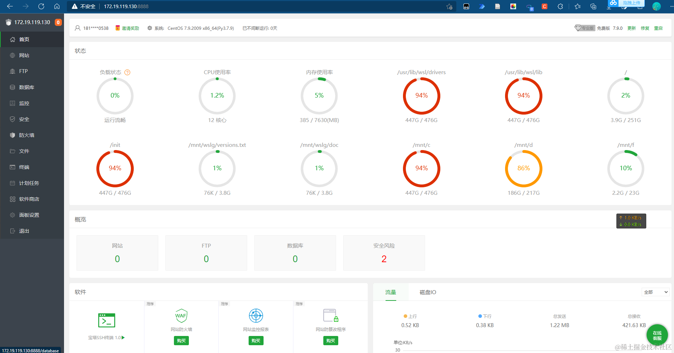Add page to favorites star icon in address bar
674x353 pixels.
[x=450, y=6]
